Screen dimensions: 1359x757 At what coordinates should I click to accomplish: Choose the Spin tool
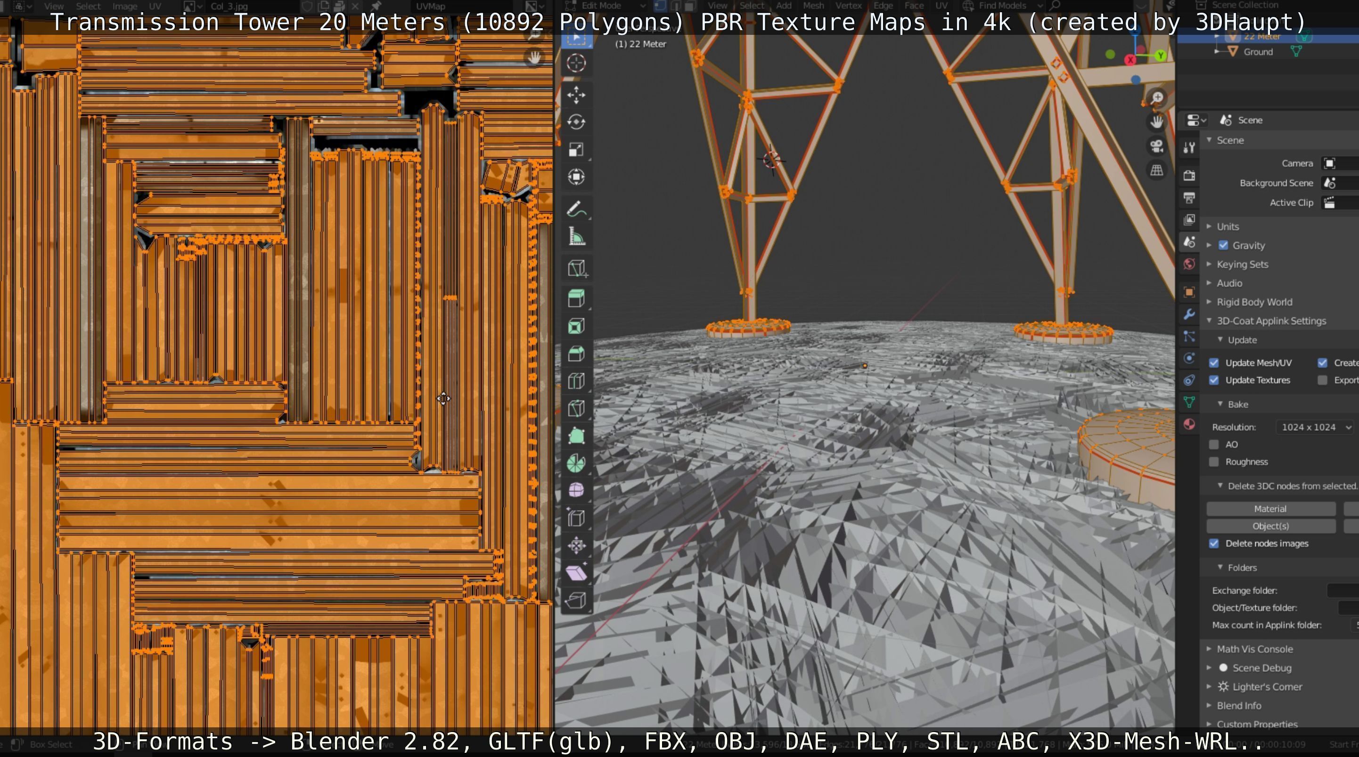576,463
